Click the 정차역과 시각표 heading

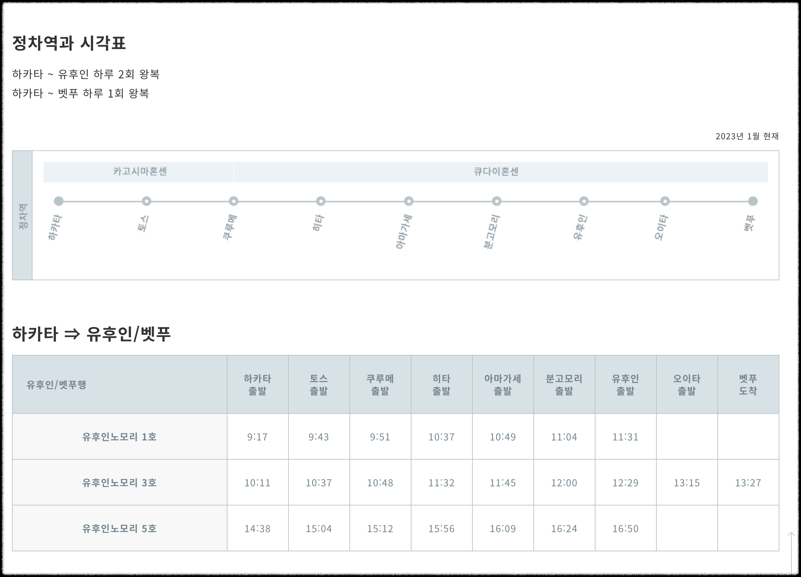pyautogui.click(x=69, y=43)
